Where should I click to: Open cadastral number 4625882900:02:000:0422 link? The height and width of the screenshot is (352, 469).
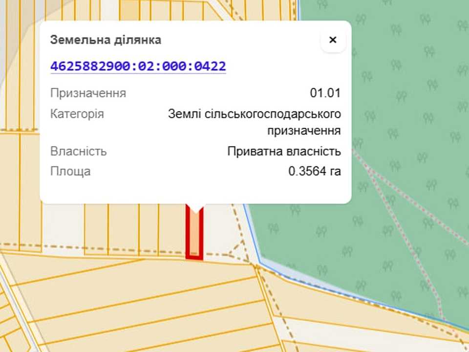[x=138, y=66]
